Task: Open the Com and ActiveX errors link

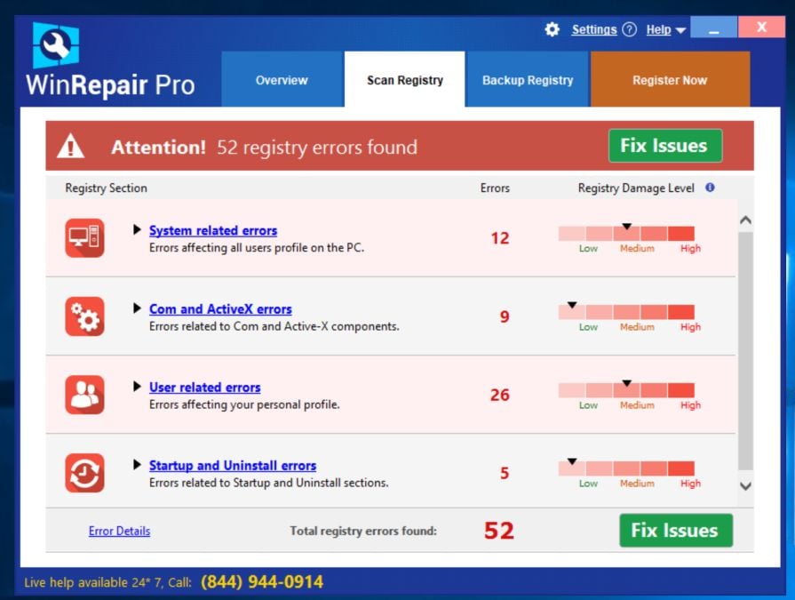Action: [x=220, y=309]
